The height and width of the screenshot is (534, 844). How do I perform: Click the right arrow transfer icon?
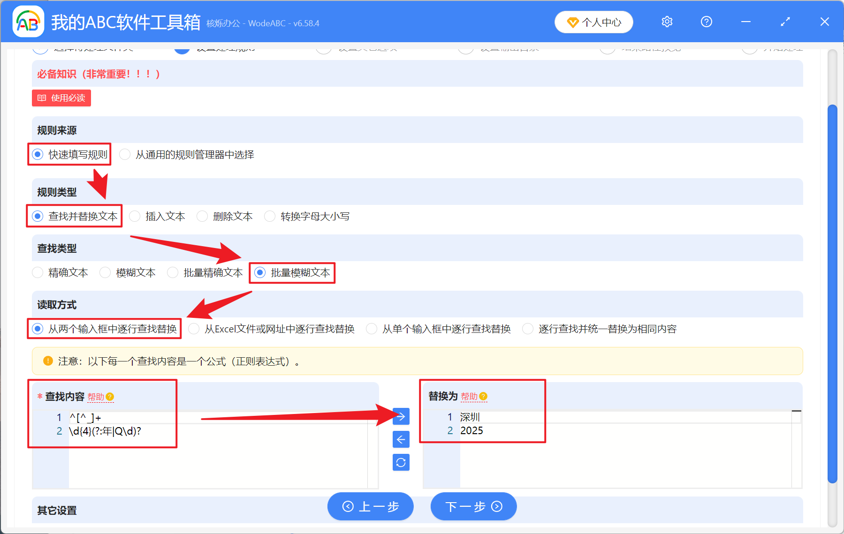[x=401, y=416]
